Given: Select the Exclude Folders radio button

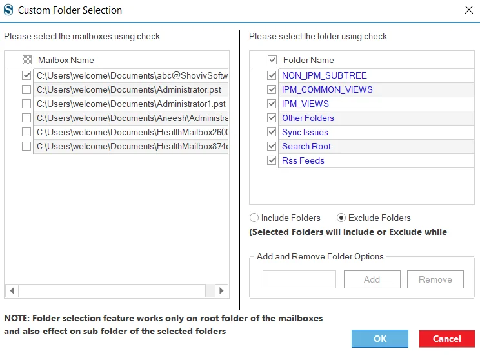Looking at the screenshot, I should point(341,218).
